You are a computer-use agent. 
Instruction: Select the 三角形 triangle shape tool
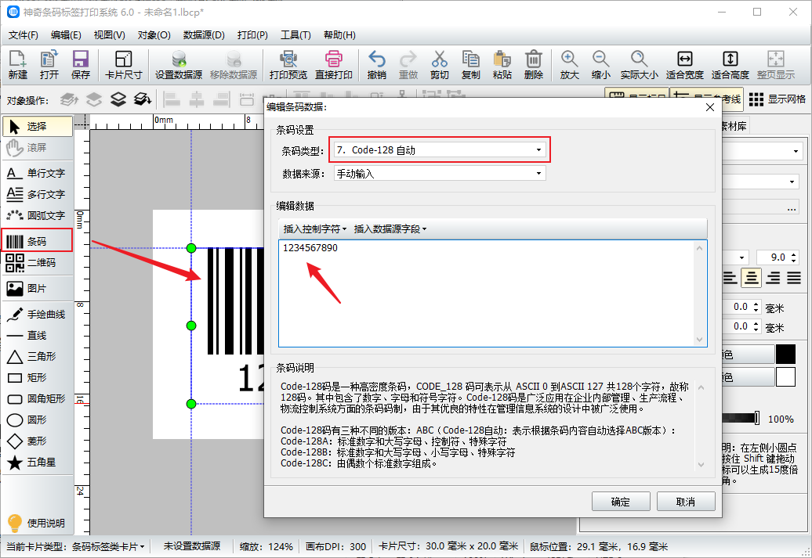(x=37, y=356)
